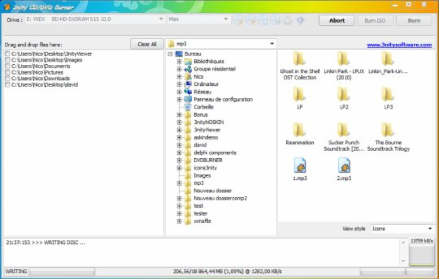Viewport: 439px width, 279px height.
Task: Click the Panneau de configuration icon
Action: [x=188, y=99]
